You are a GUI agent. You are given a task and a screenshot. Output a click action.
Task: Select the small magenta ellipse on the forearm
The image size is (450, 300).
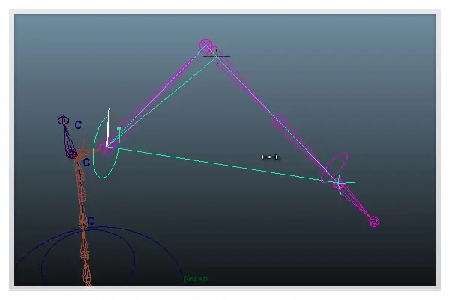[x=279, y=121]
